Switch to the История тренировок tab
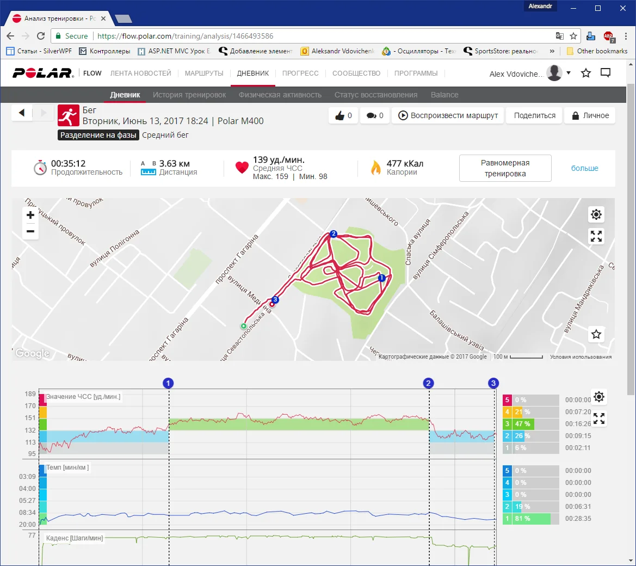Viewport: 636px width, 566px height. (189, 95)
